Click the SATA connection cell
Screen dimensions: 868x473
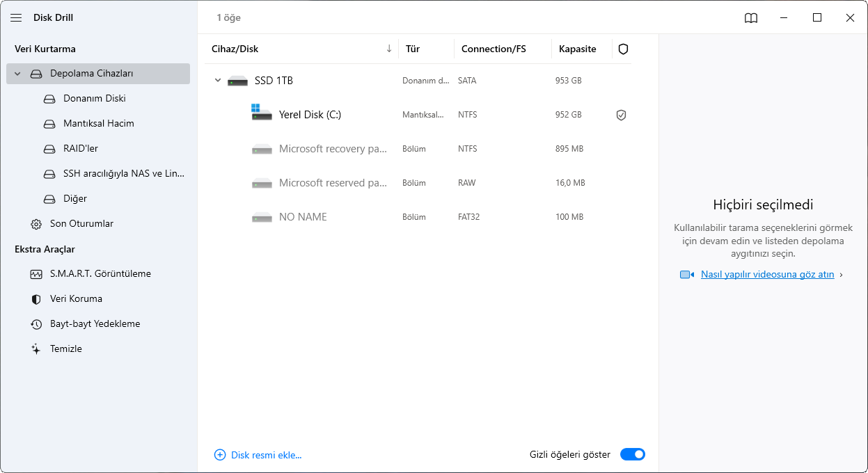(467, 81)
